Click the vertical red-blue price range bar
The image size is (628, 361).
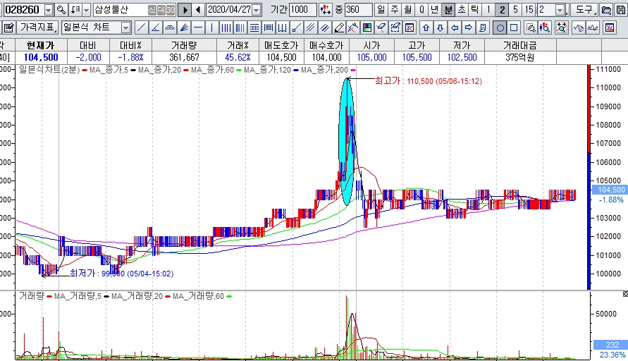point(589,177)
